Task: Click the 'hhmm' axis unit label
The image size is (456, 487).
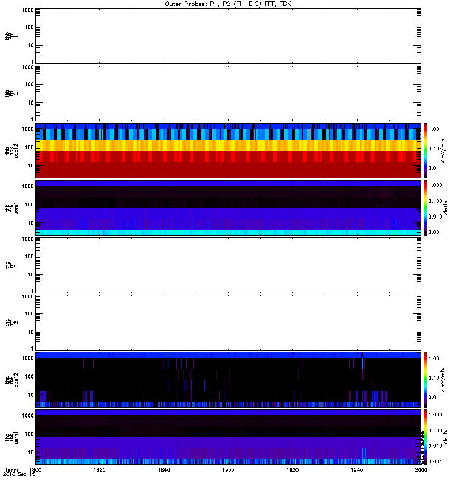Action: click(x=10, y=469)
